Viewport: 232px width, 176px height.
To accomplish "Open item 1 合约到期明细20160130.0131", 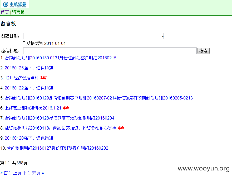I will [x=61, y=58].
